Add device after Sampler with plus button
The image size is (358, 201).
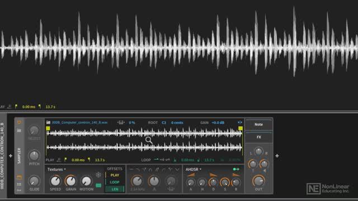(277, 156)
